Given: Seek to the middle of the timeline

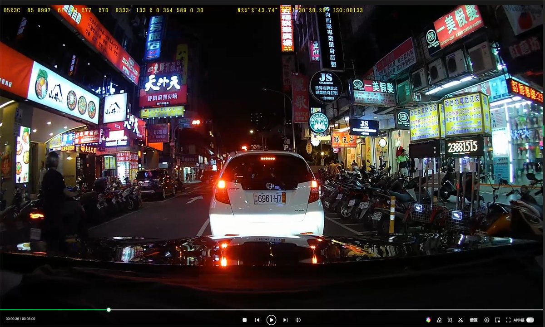Looking at the screenshot, I should 272,310.
